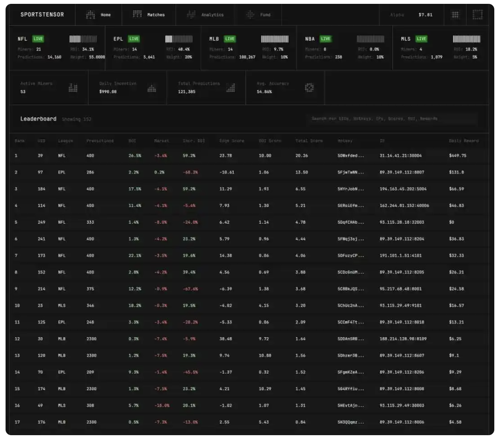
Task: Click the dashed square icon in top-right corner
Action: [x=478, y=15]
